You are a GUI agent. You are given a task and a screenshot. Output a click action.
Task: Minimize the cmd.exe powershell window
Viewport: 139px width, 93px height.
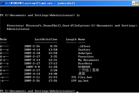point(133,3)
